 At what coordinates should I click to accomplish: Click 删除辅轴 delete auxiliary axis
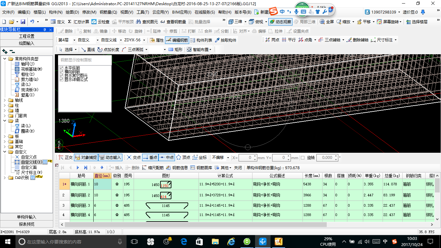(x=357, y=40)
